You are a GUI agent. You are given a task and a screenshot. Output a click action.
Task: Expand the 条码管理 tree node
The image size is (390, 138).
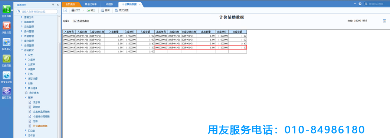[22, 46]
